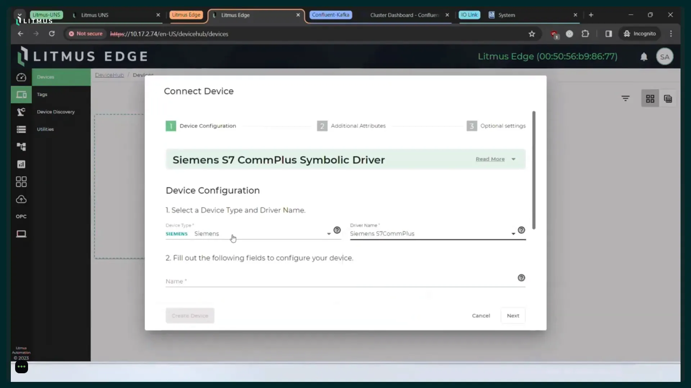
Task: Click the notification bell icon
Action: [644, 57]
